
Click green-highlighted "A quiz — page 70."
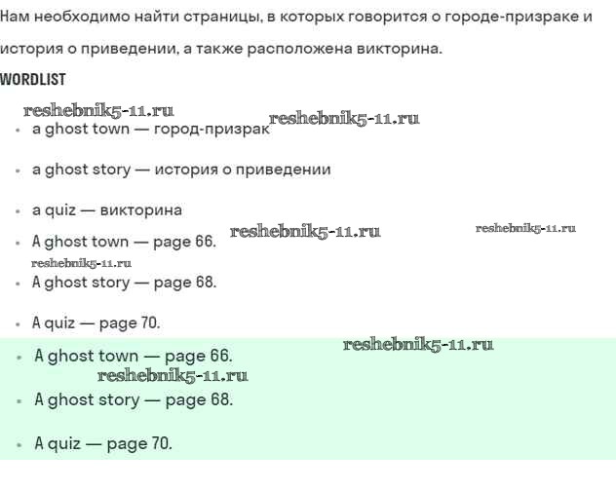click(x=103, y=443)
